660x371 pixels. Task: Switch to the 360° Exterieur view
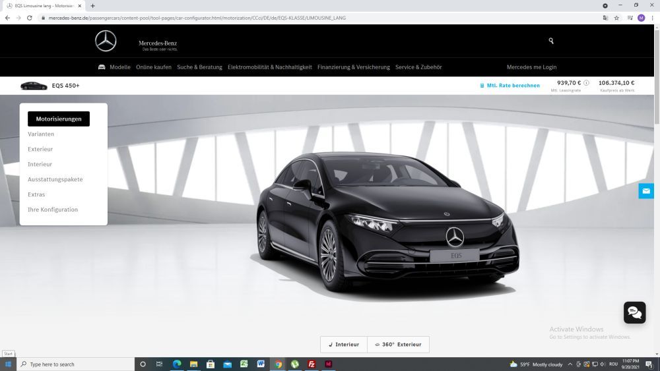(398, 345)
